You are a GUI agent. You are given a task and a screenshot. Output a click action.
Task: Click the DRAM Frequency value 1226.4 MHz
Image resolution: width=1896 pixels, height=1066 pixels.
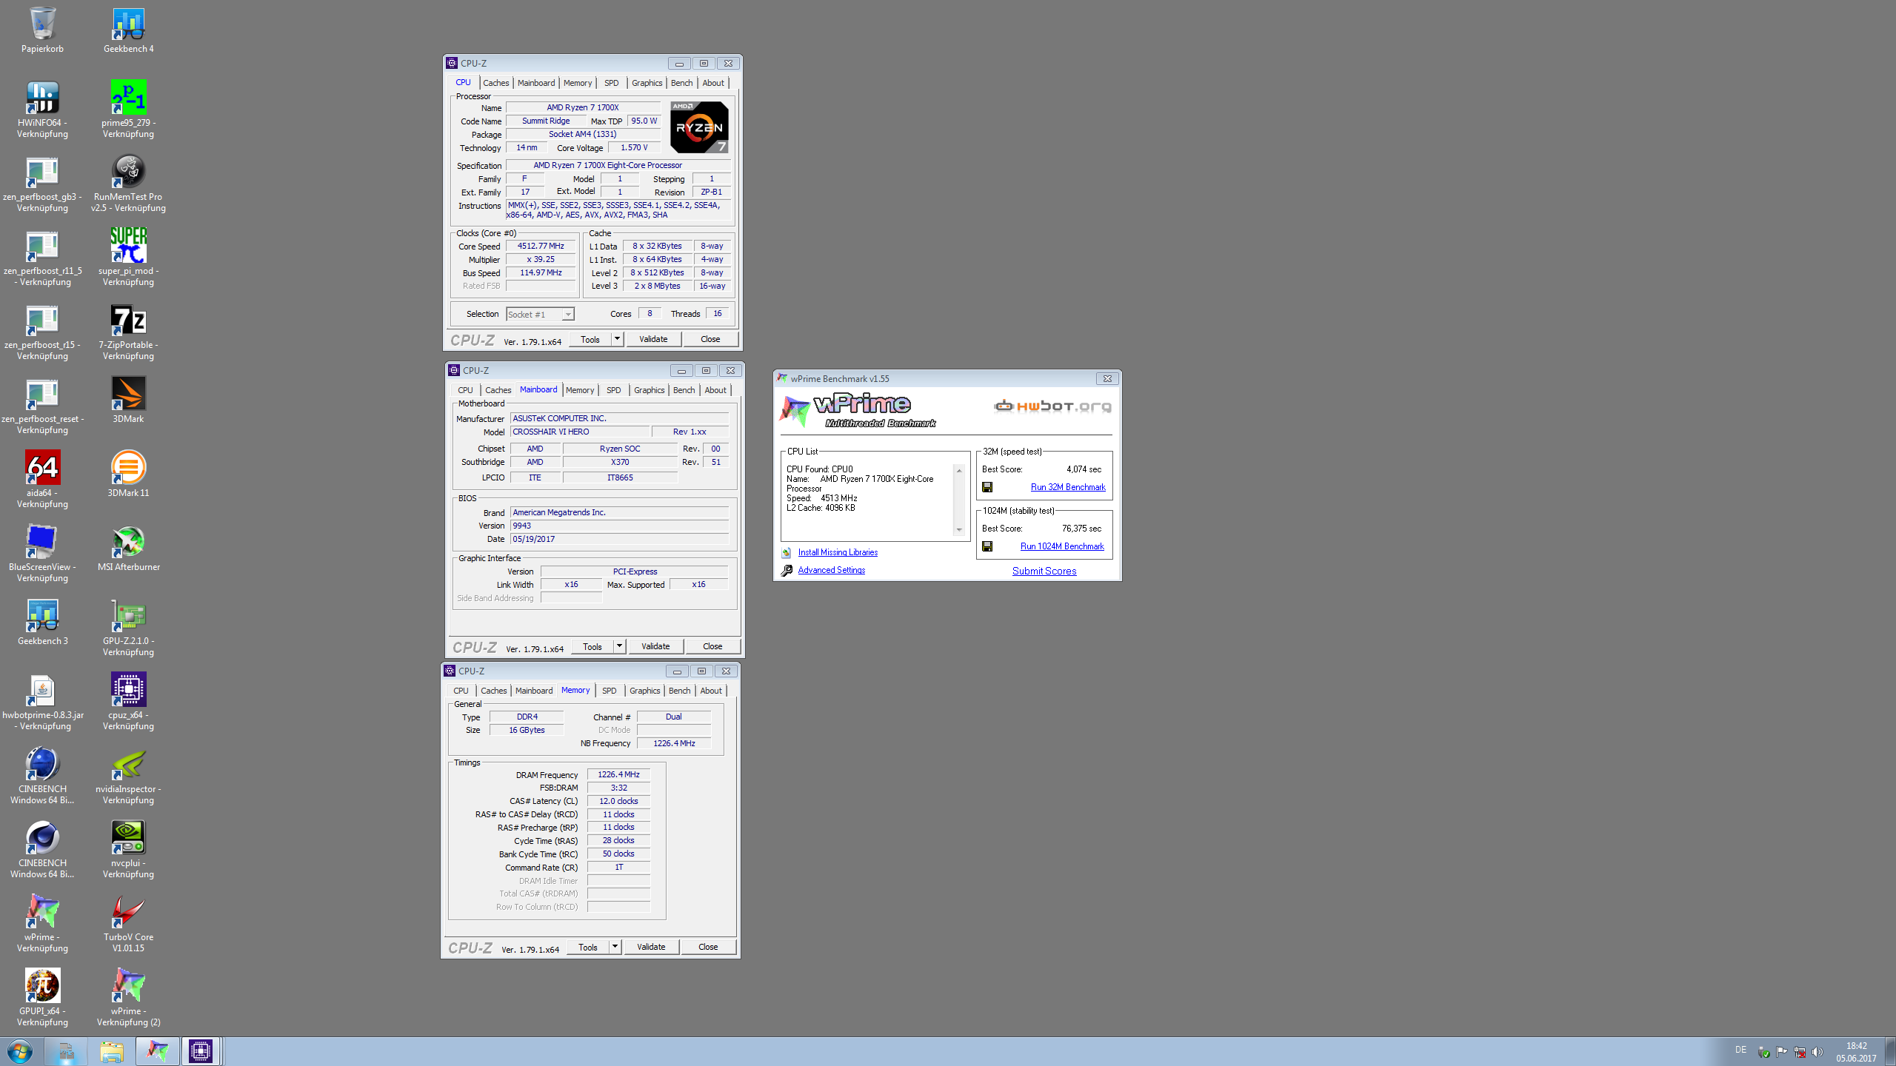(x=618, y=774)
